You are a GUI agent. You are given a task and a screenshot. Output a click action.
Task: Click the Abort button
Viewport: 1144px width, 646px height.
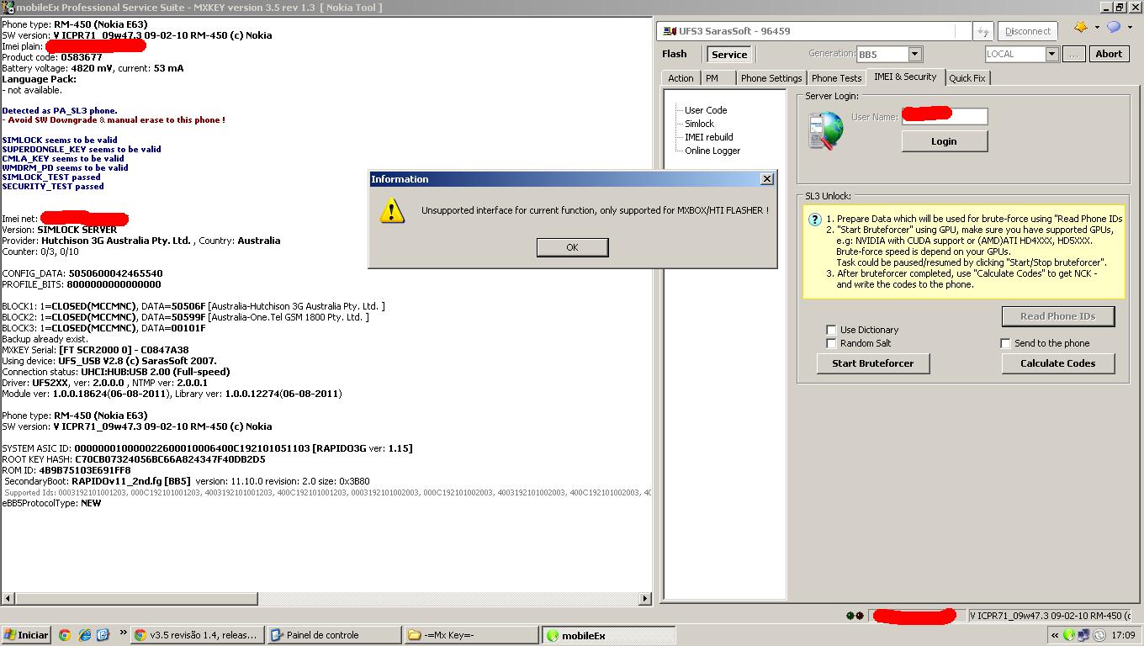click(1109, 54)
